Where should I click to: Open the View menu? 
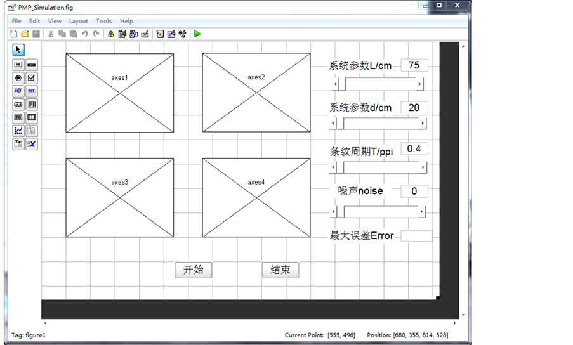pyautogui.click(x=55, y=21)
